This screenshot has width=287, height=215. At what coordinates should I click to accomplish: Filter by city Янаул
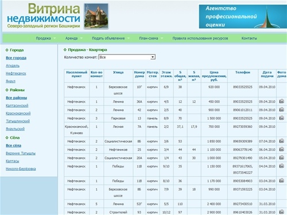tap(10, 81)
